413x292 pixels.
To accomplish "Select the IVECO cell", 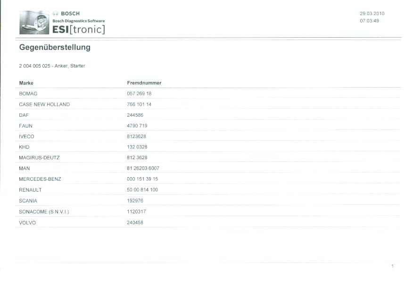I will [x=26, y=137].
